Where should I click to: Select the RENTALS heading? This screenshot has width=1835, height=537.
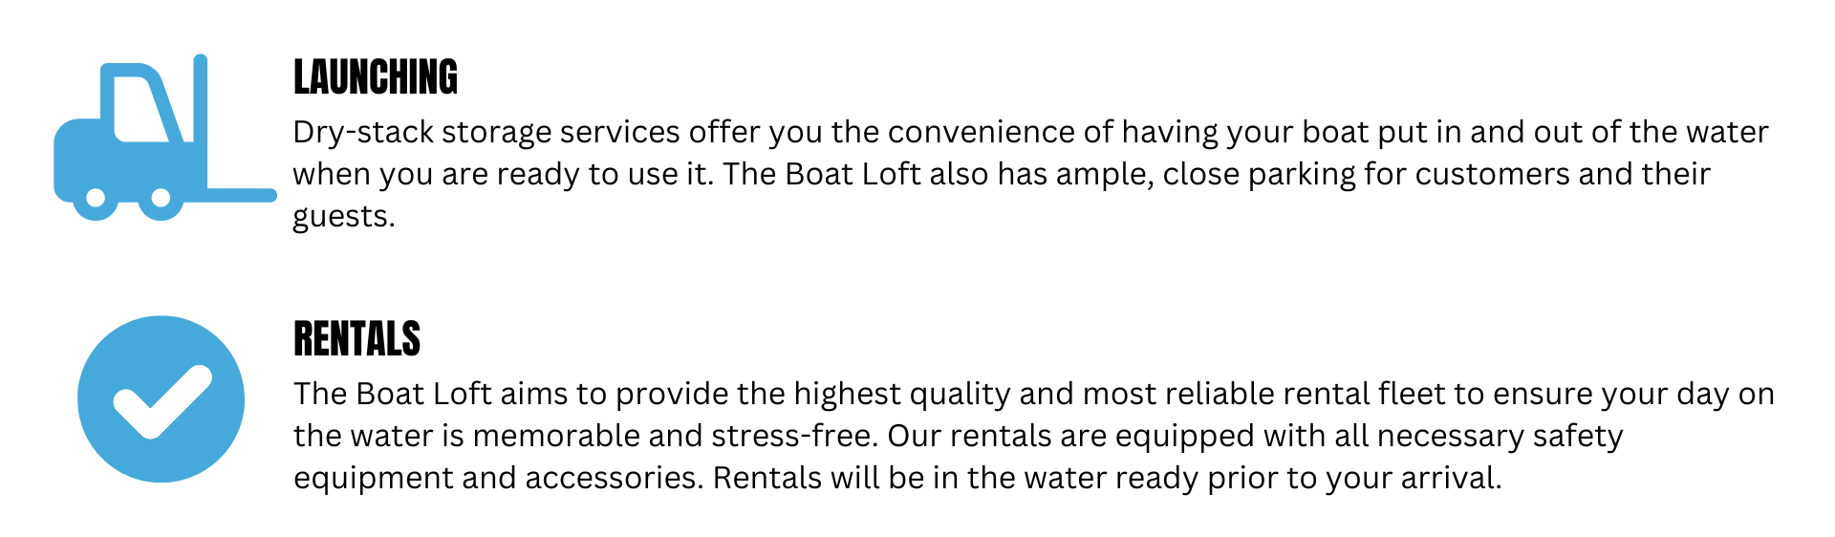click(357, 339)
